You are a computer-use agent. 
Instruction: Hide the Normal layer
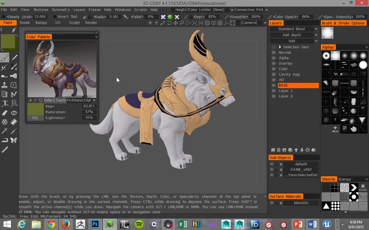pos(274,53)
